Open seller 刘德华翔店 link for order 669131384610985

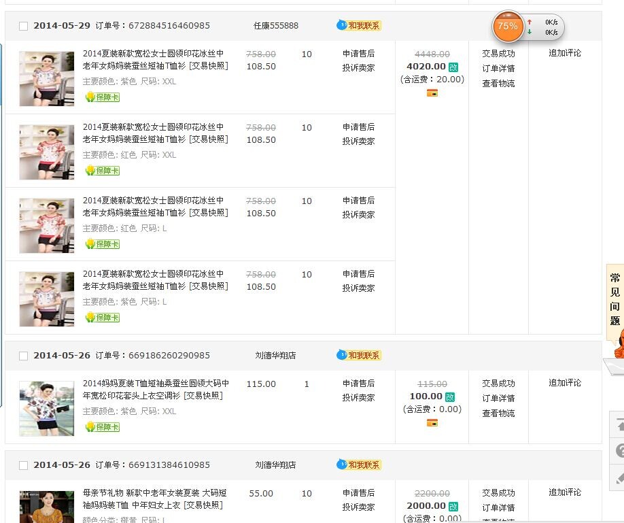pyautogui.click(x=275, y=465)
